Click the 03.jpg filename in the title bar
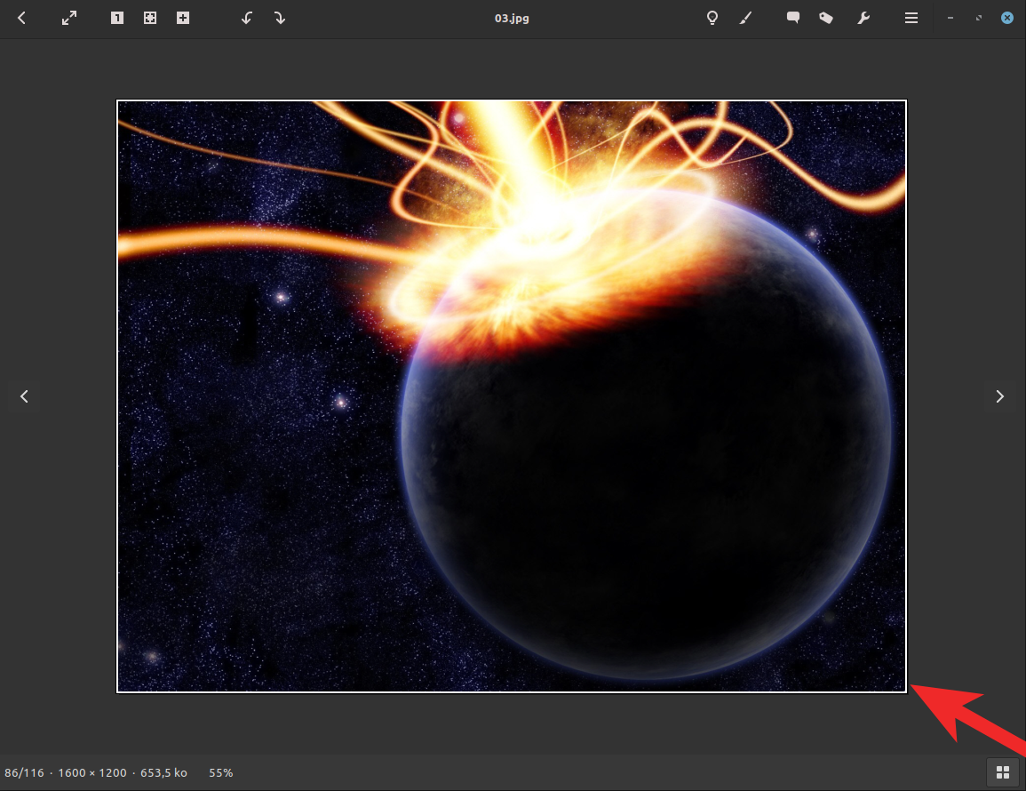Screen dimensions: 1026x791 (512, 18)
